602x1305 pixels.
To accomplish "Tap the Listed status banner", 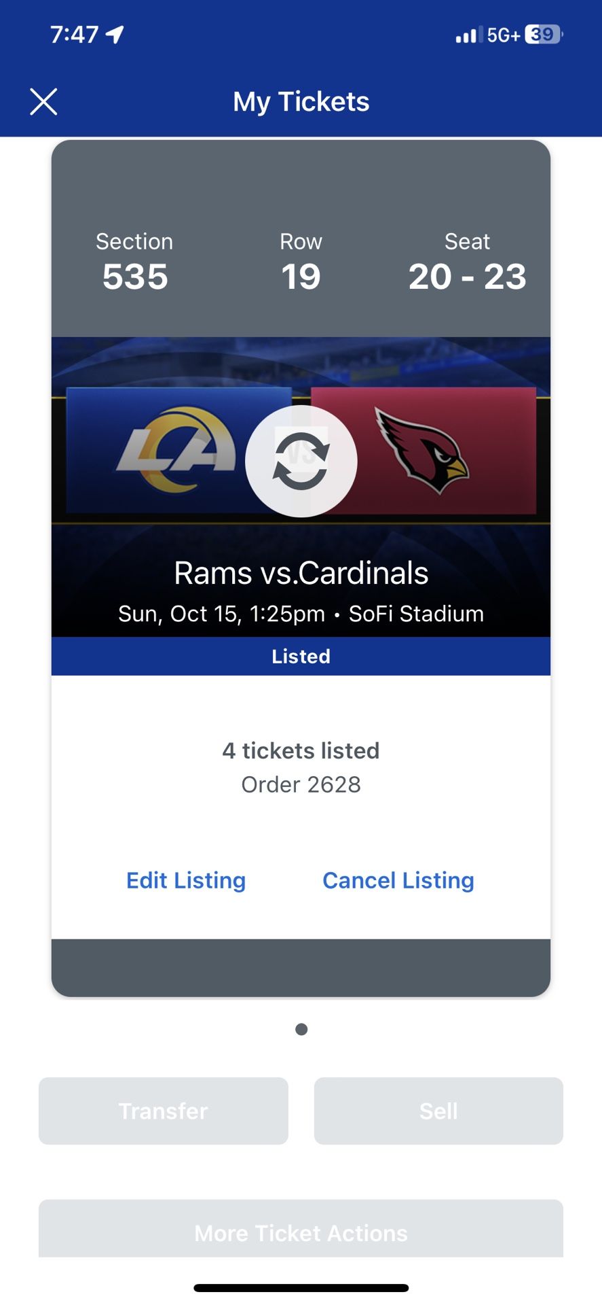I will pyautogui.click(x=301, y=656).
